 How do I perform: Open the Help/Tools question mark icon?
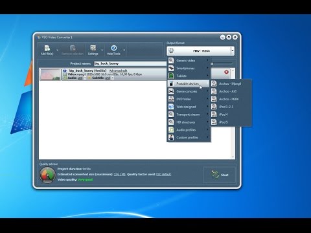tap(114, 48)
